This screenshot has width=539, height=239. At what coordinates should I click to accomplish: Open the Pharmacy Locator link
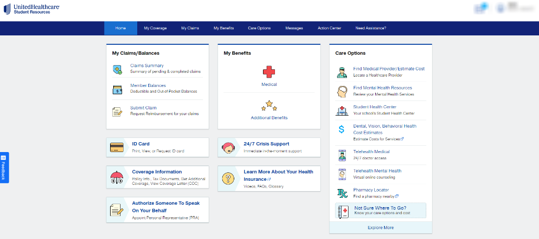(x=372, y=190)
